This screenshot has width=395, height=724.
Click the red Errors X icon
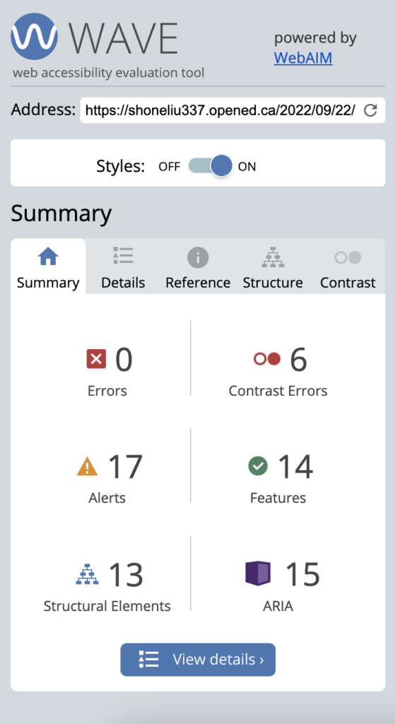pos(96,359)
